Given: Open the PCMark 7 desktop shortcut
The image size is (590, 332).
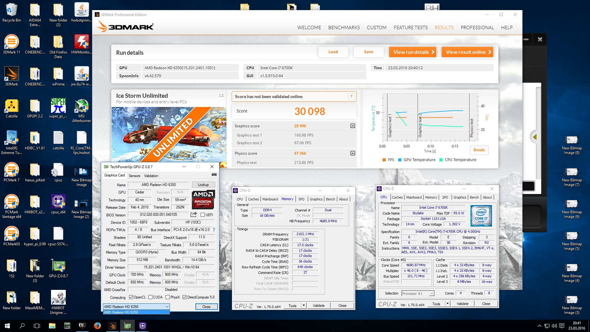Looking at the screenshot, I should (x=11, y=172).
